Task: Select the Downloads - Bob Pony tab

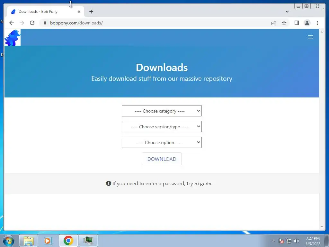Action: tap(46, 12)
